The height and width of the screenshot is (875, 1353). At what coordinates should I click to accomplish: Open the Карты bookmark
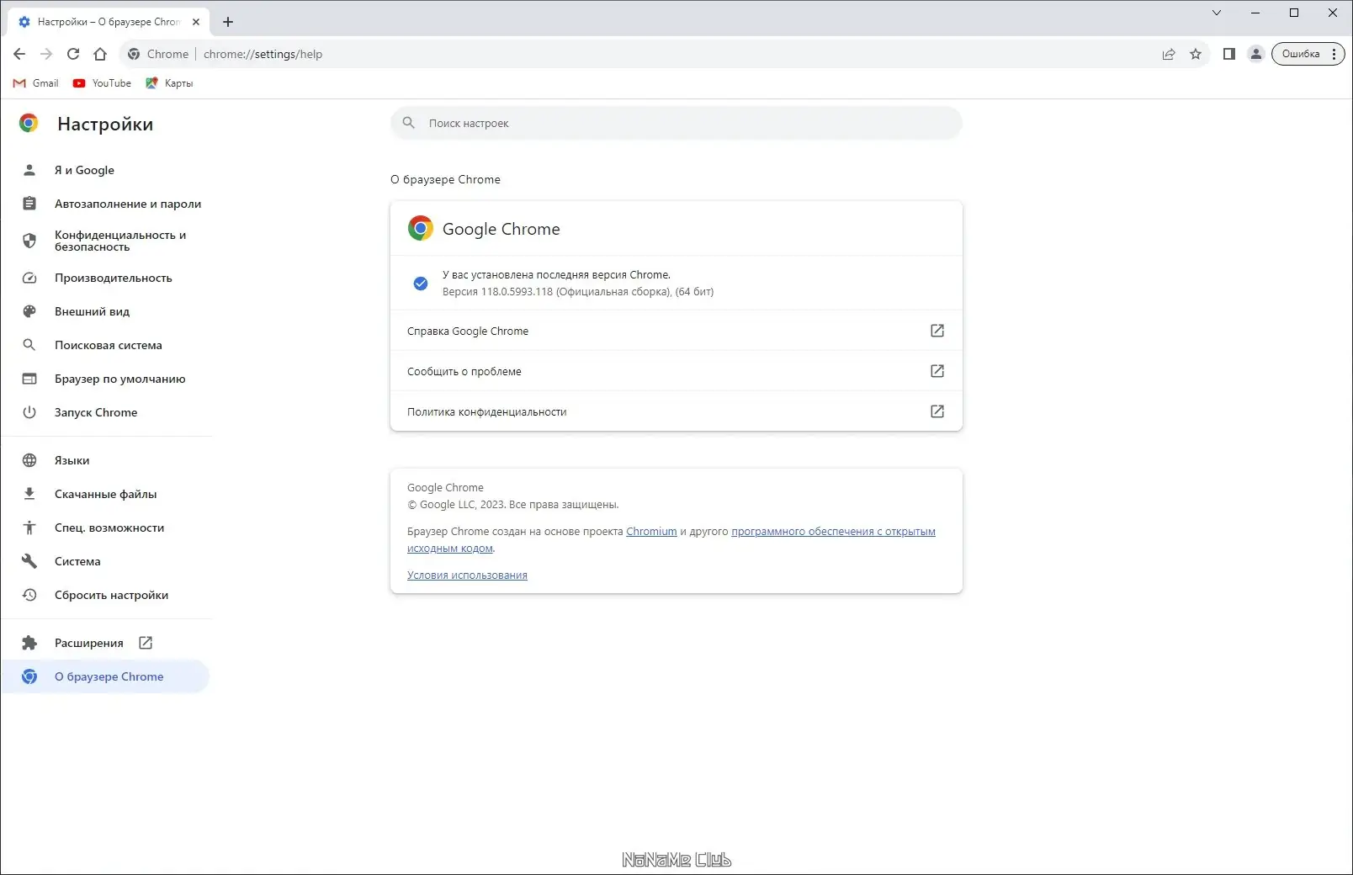point(169,83)
